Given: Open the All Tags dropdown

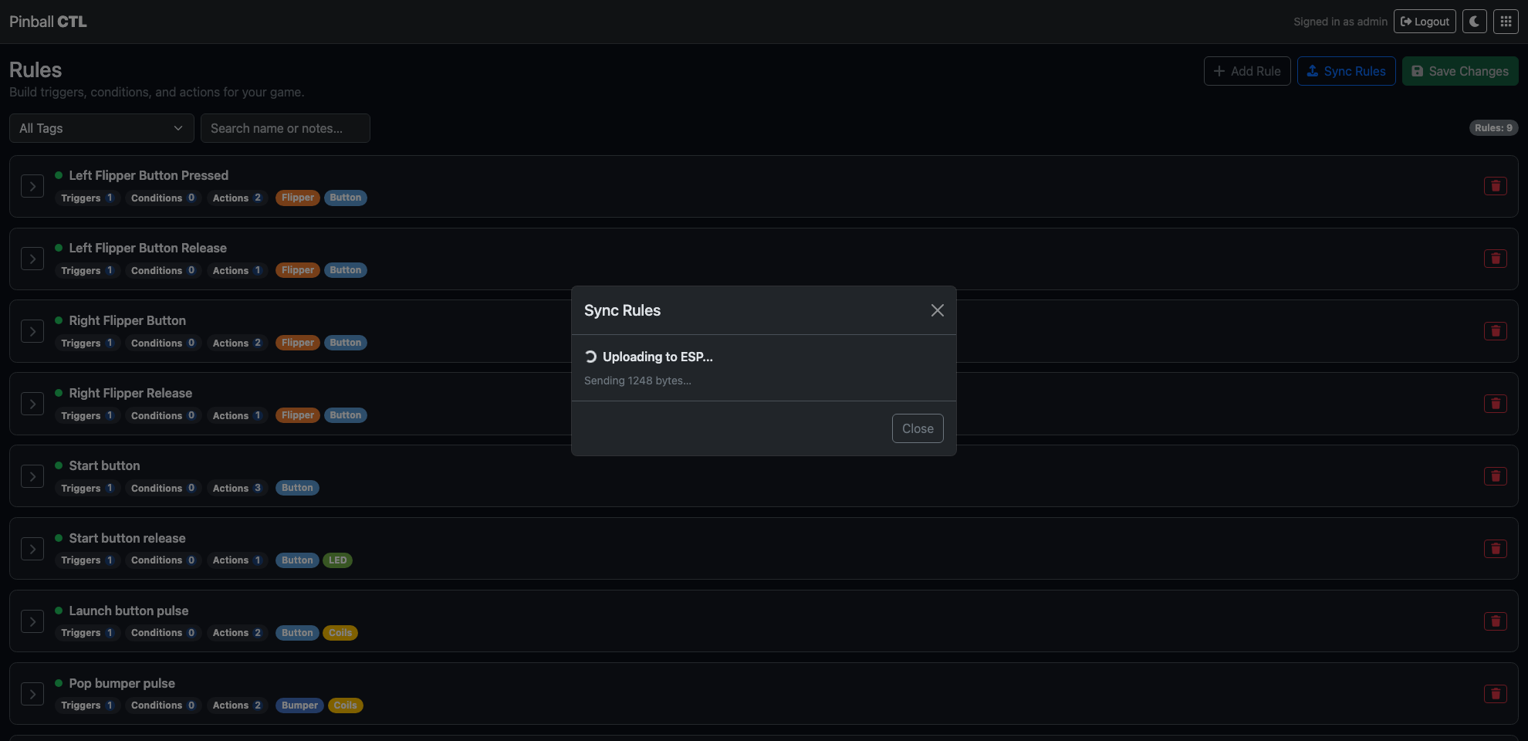Looking at the screenshot, I should click(100, 127).
